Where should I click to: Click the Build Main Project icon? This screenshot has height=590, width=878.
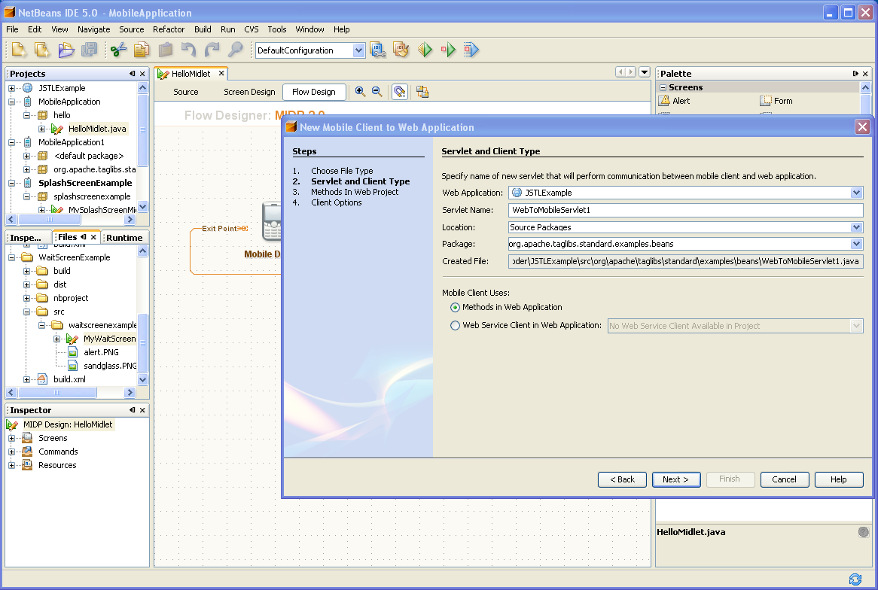click(378, 50)
